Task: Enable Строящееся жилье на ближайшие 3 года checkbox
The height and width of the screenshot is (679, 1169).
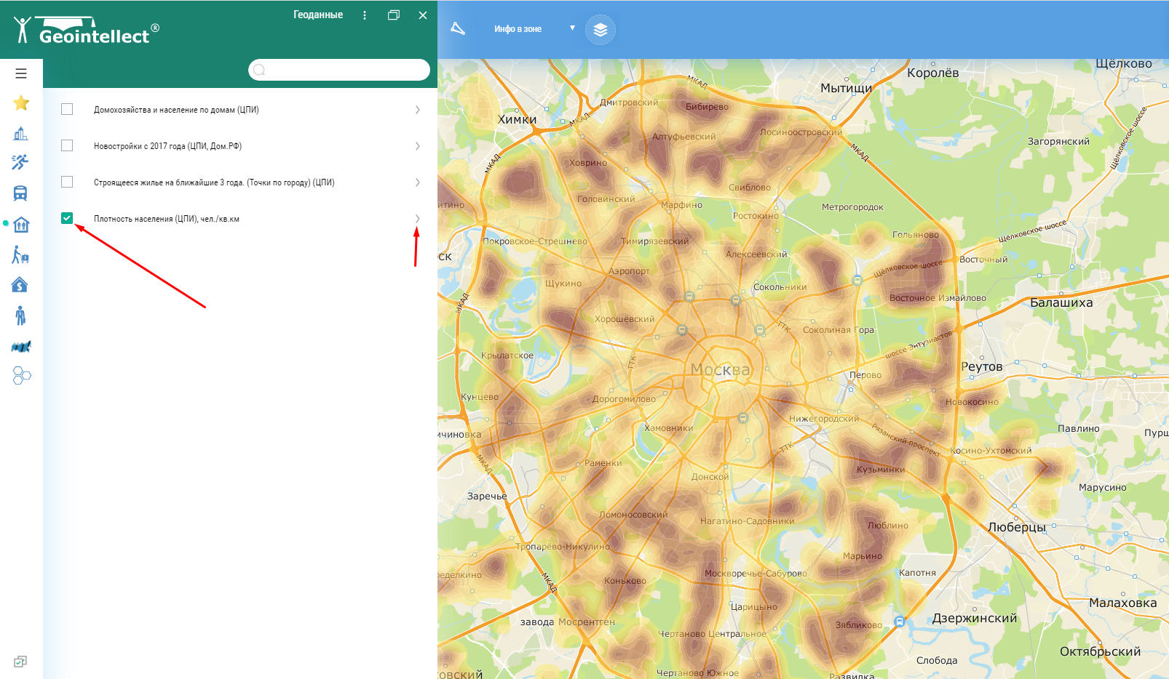Action: [x=67, y=182]
